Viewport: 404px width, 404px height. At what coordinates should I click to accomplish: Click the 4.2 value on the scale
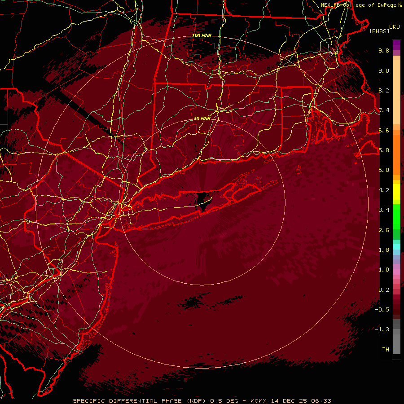384,190
